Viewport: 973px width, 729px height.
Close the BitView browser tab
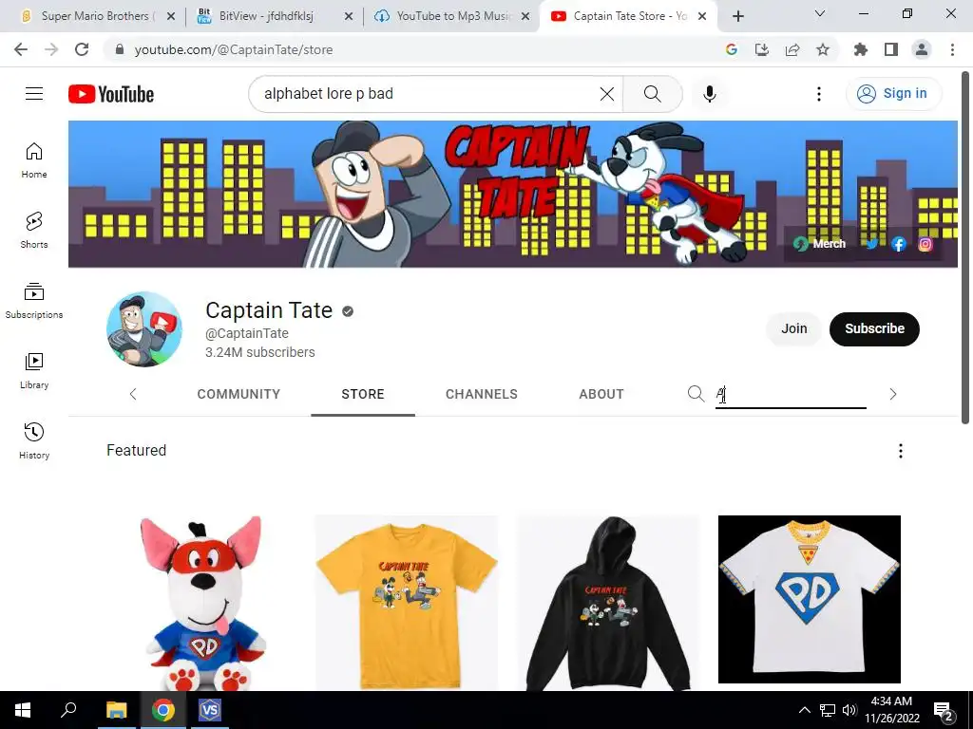click(349, 16)
